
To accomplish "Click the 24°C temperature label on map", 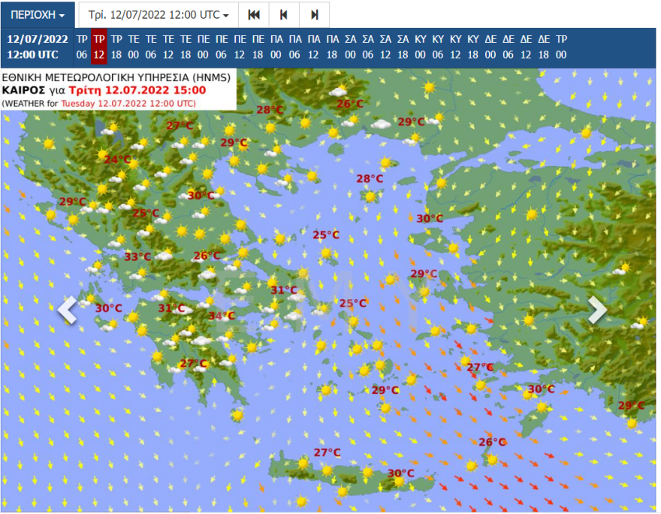I will [116, 159].
